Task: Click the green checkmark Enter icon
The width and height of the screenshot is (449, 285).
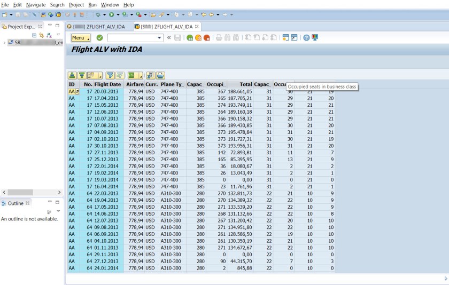Action: 99,38
